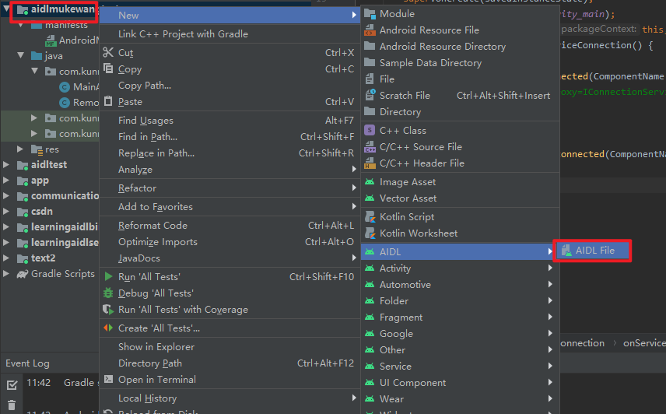The image size is (666, 414).
Task: Open Local History submenu
Action: [230, 398]
